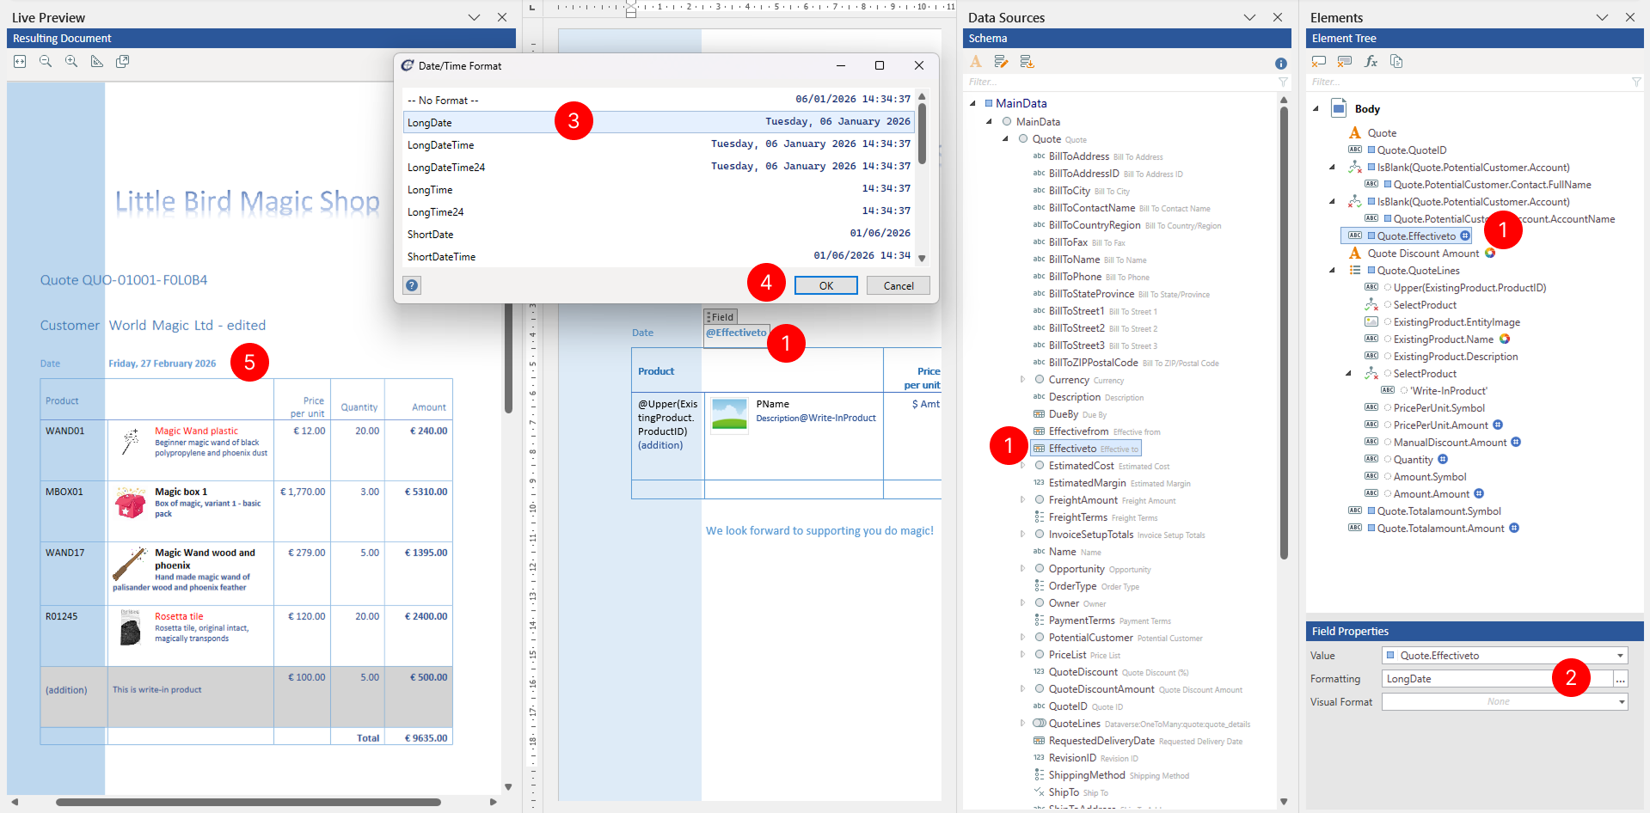
Task: Click the import data source arrow icon
Action: point(1027,62)
